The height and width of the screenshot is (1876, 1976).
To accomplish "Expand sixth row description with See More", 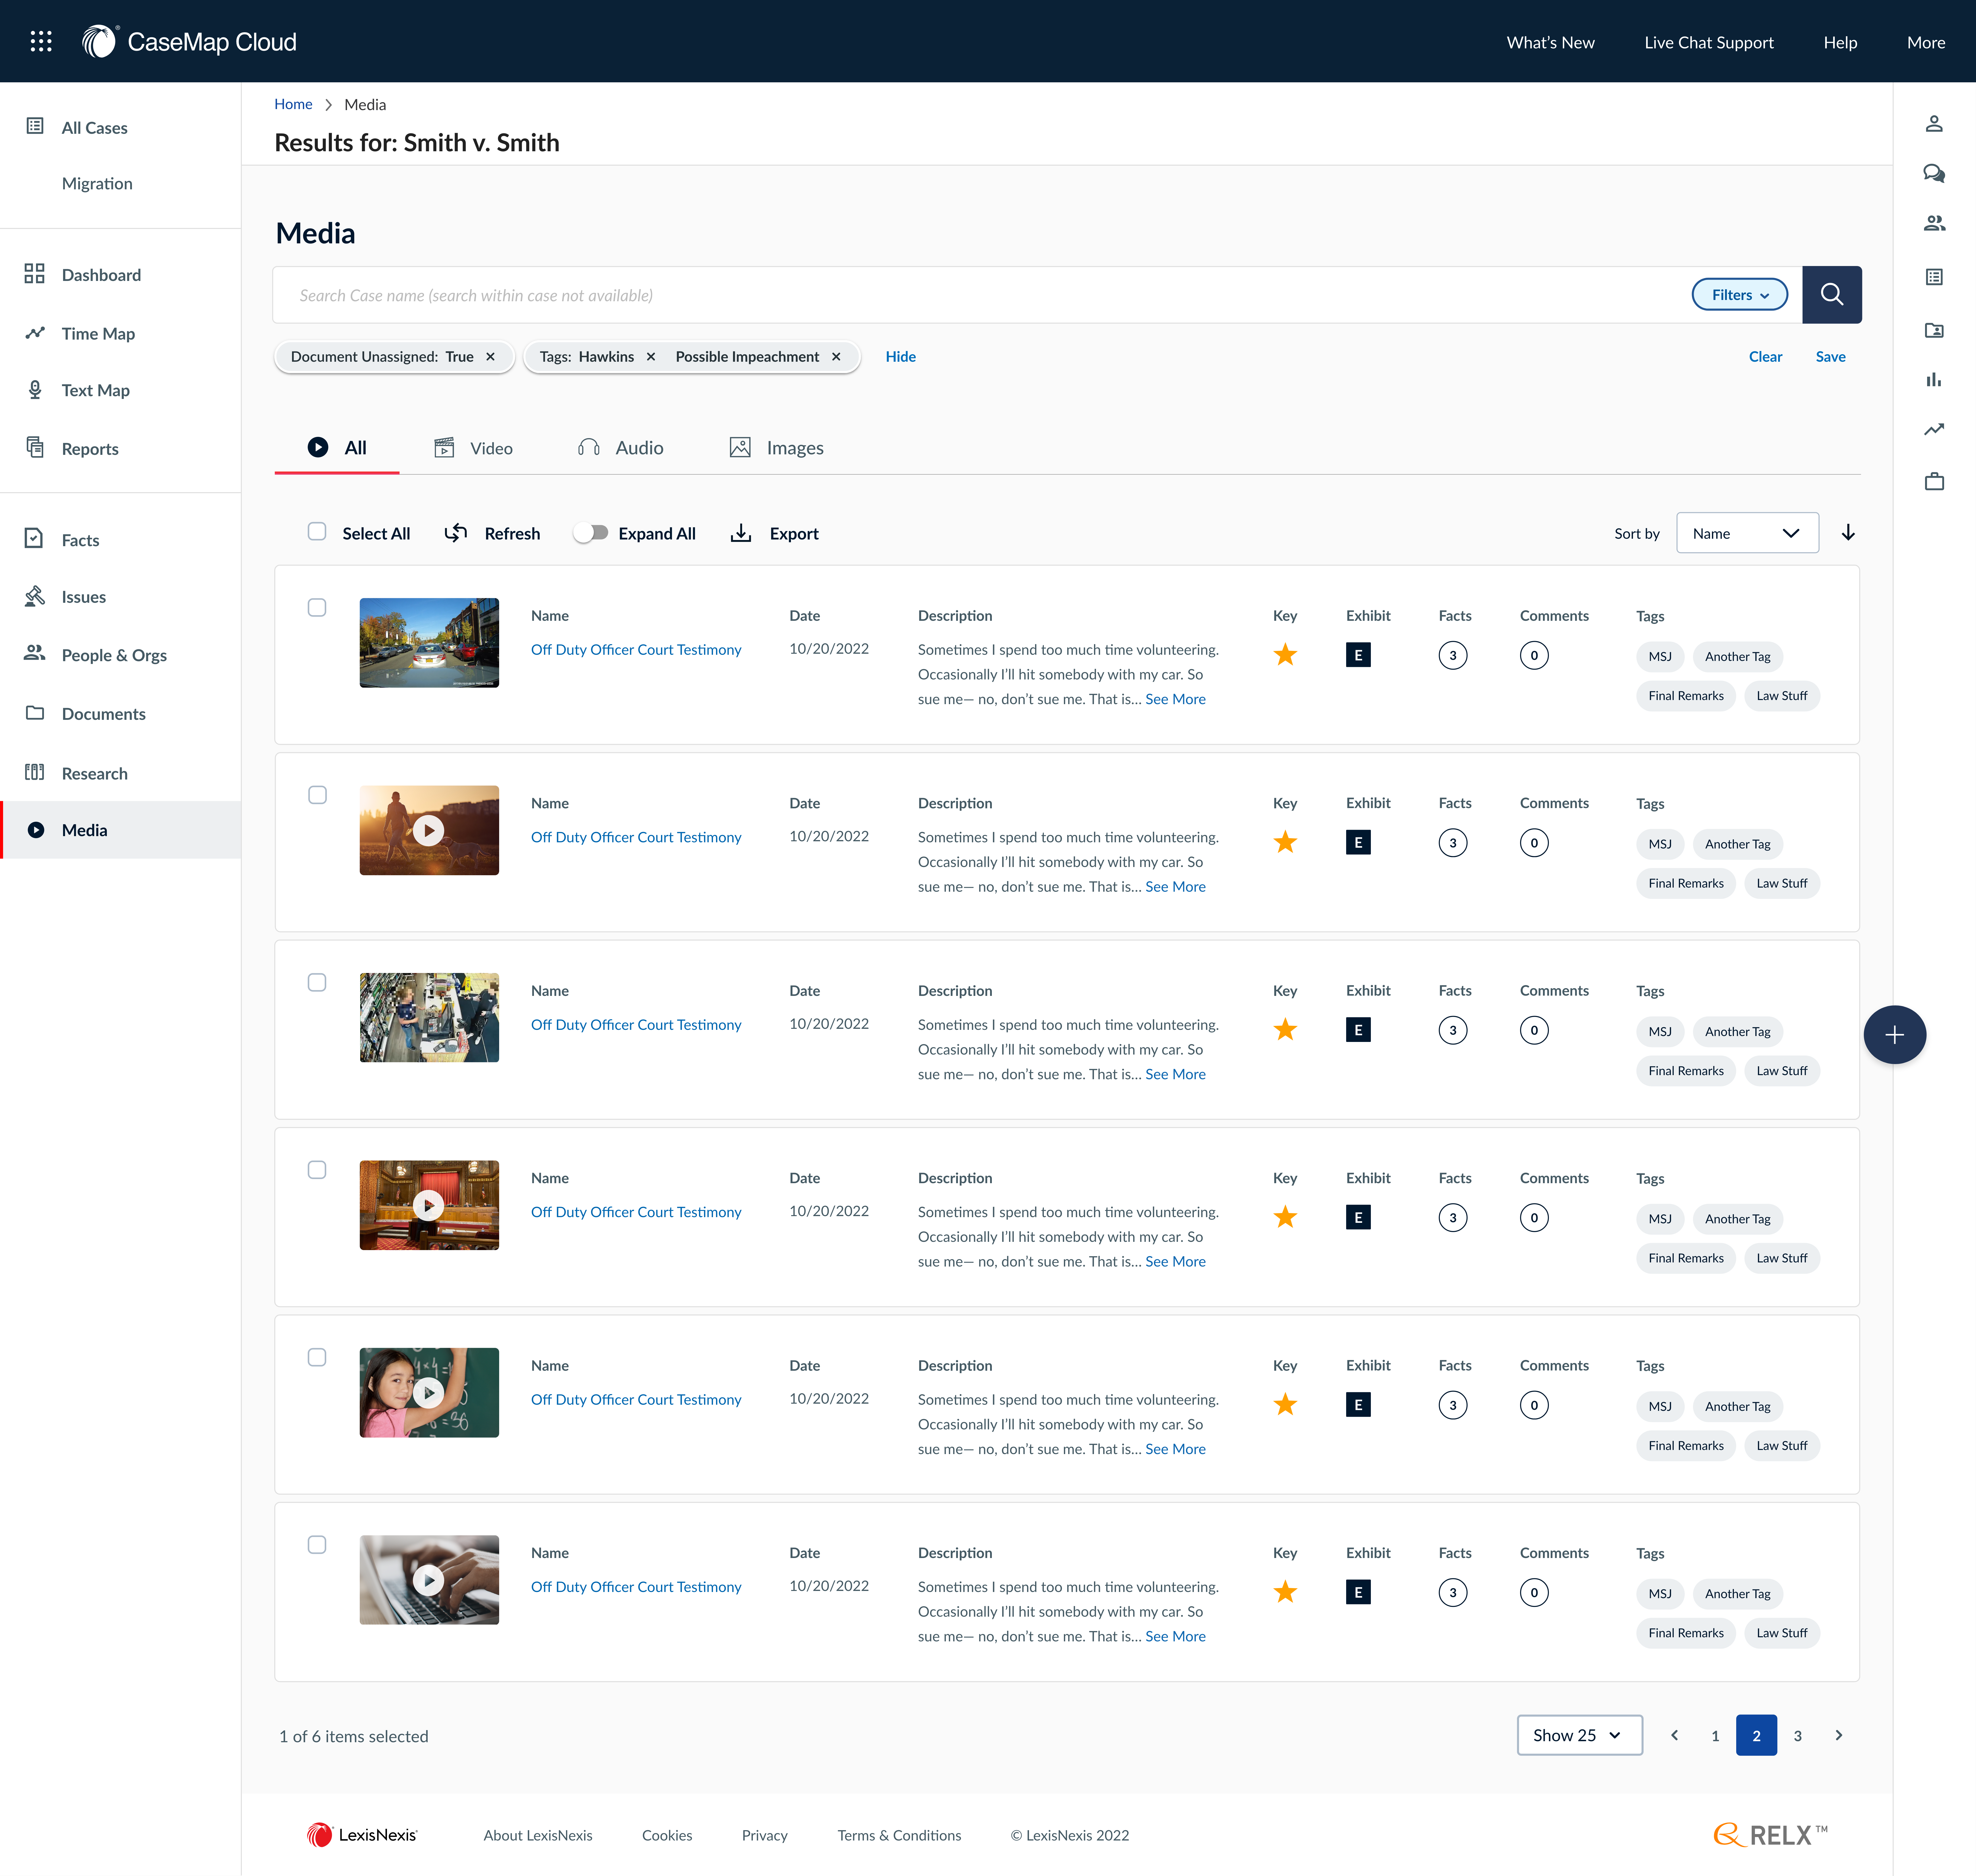I will coord(1175,1637).
